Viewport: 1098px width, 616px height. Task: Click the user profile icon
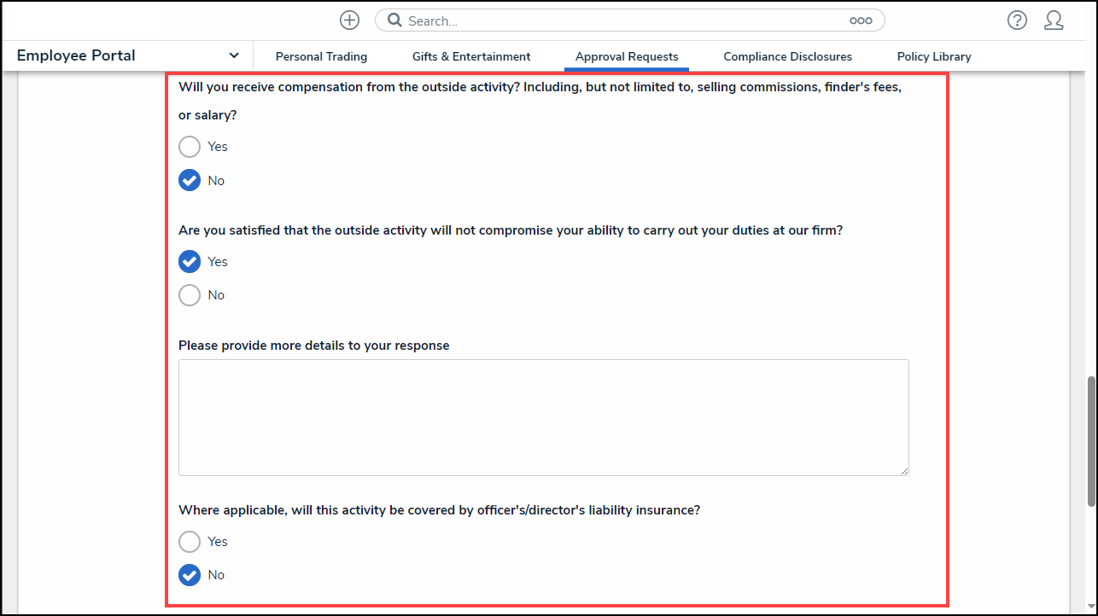(x=1054, y=20)
